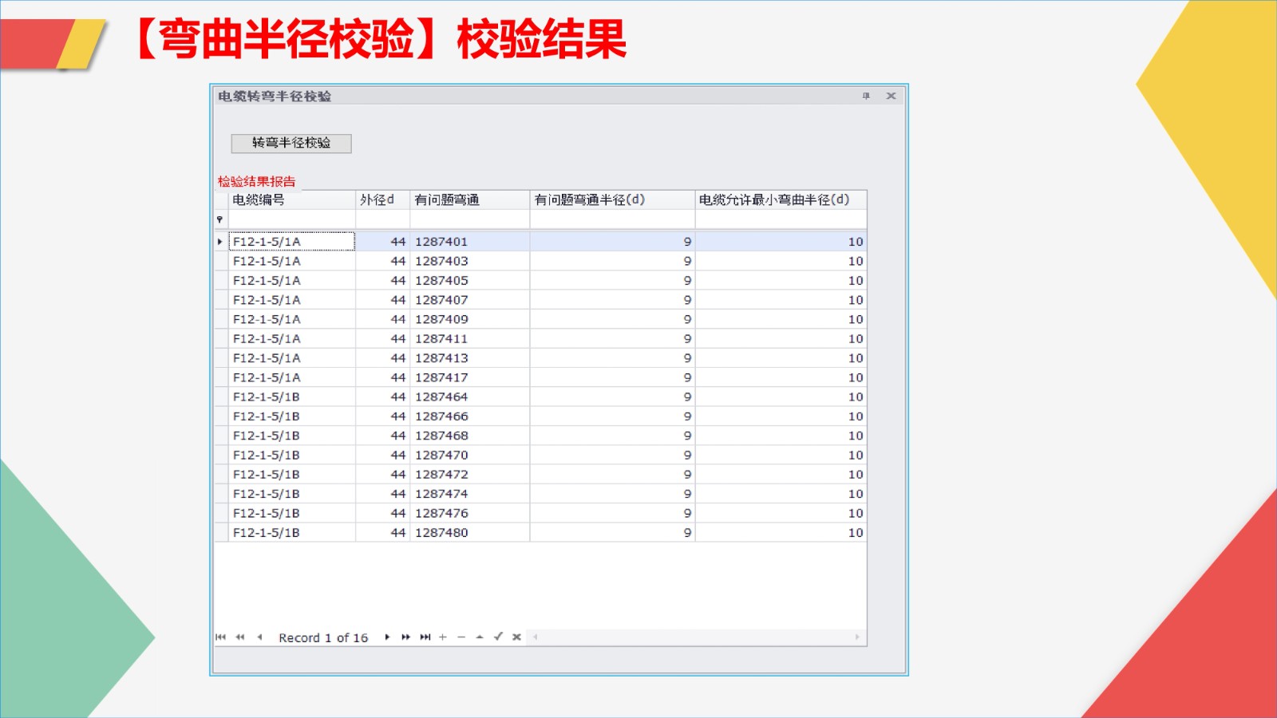The image size is (1277, 718).
Task: Jump to last record in navigator
Action: 425,637
